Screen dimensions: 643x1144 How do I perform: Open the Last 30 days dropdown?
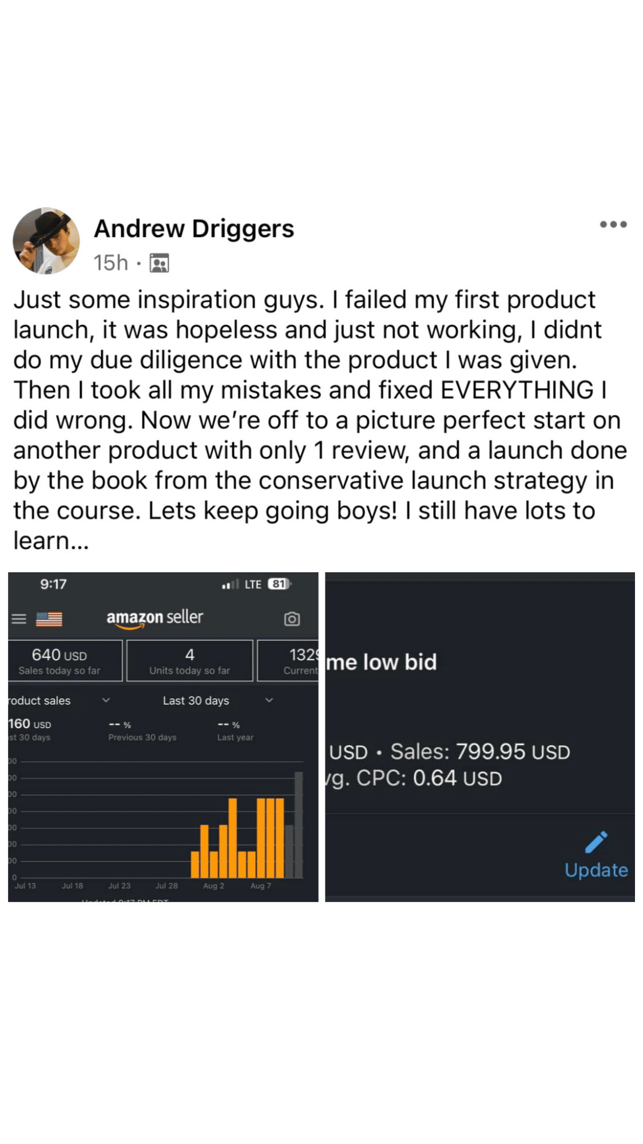[x=217, y=700]
